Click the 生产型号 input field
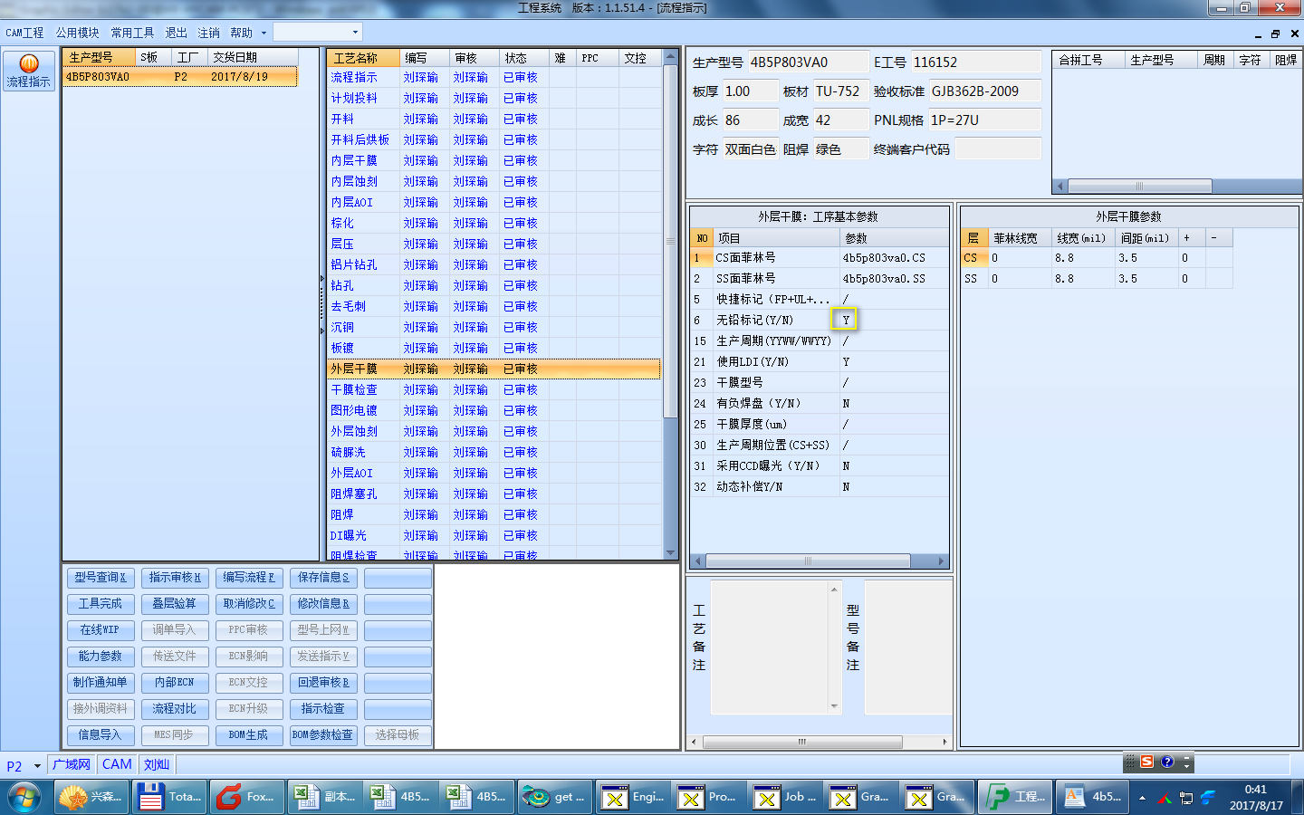Viewport: 1304px width, 815px height. (x=808, y=62)
